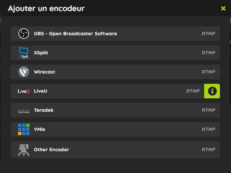Add an Other Encoder entry
The image size is (231, 173).
[115, 150]
